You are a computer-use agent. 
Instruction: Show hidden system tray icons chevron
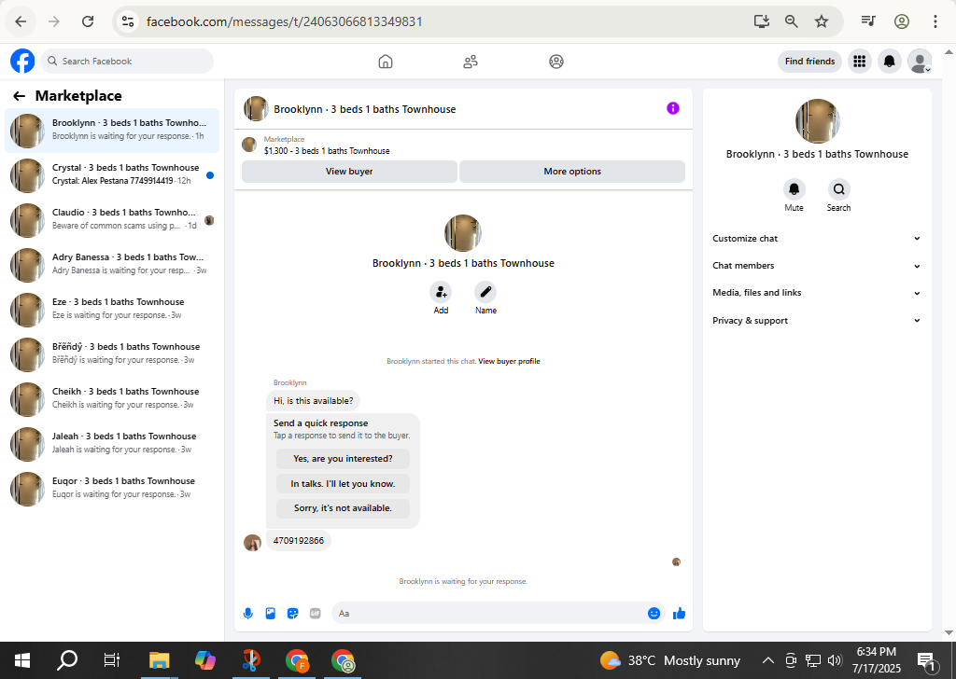click(x=768, y=660)
